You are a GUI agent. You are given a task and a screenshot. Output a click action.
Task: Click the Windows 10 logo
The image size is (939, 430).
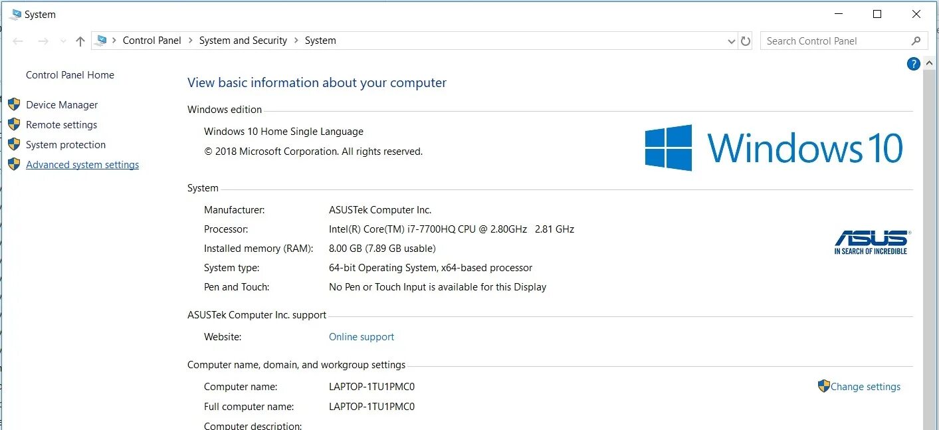point(774,148)
